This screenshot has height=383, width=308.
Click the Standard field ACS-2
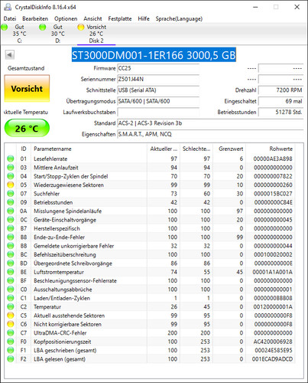coord(210,123)
